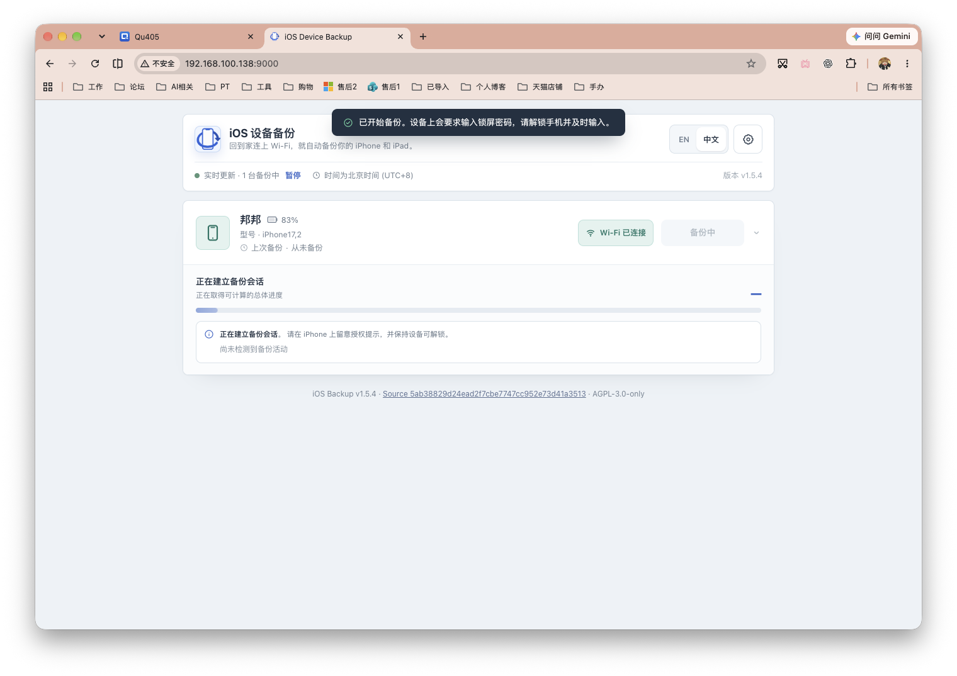Toggle the side panel split view icon

coord(118,64)
